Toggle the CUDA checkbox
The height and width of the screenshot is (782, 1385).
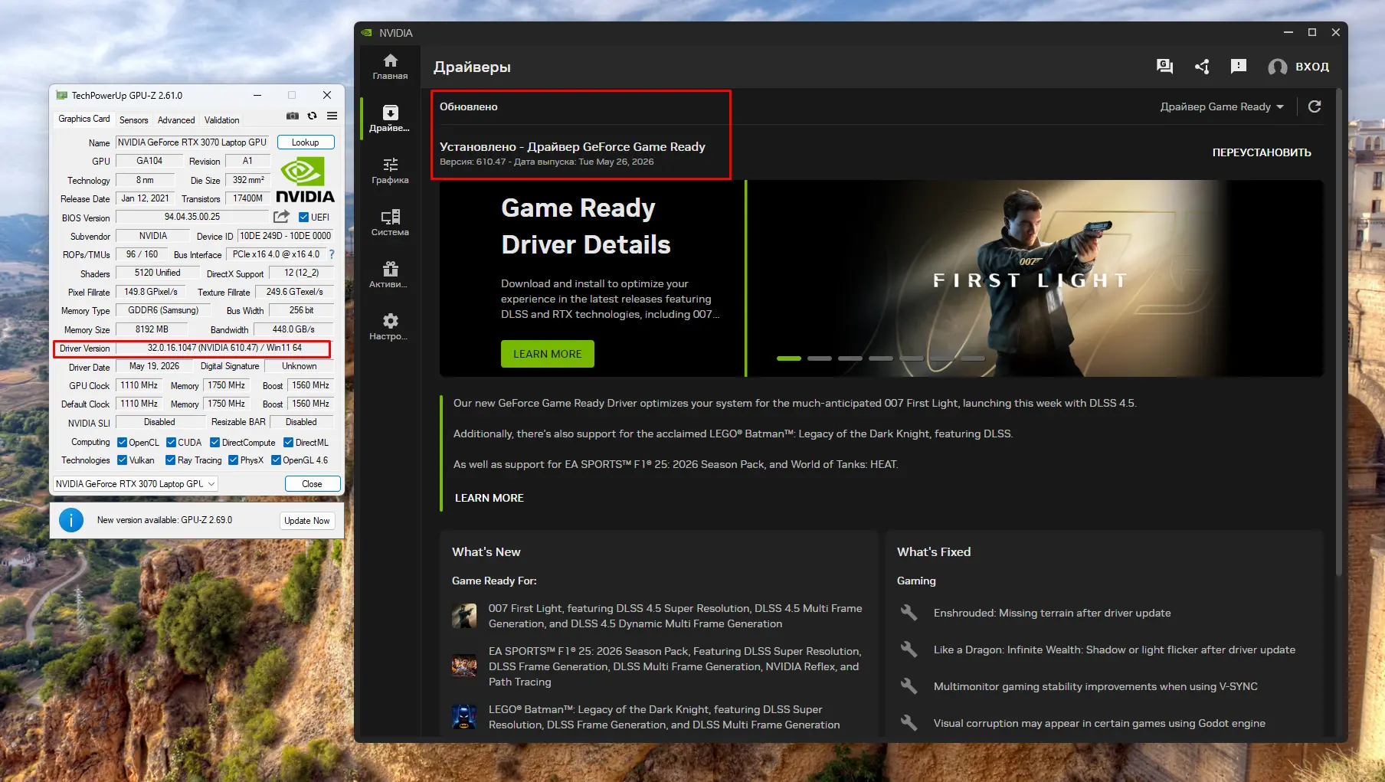click(x=171, y=443)
